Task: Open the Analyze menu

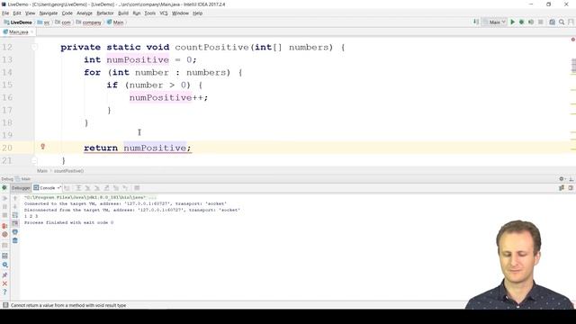Action: (x=85, y=13)
